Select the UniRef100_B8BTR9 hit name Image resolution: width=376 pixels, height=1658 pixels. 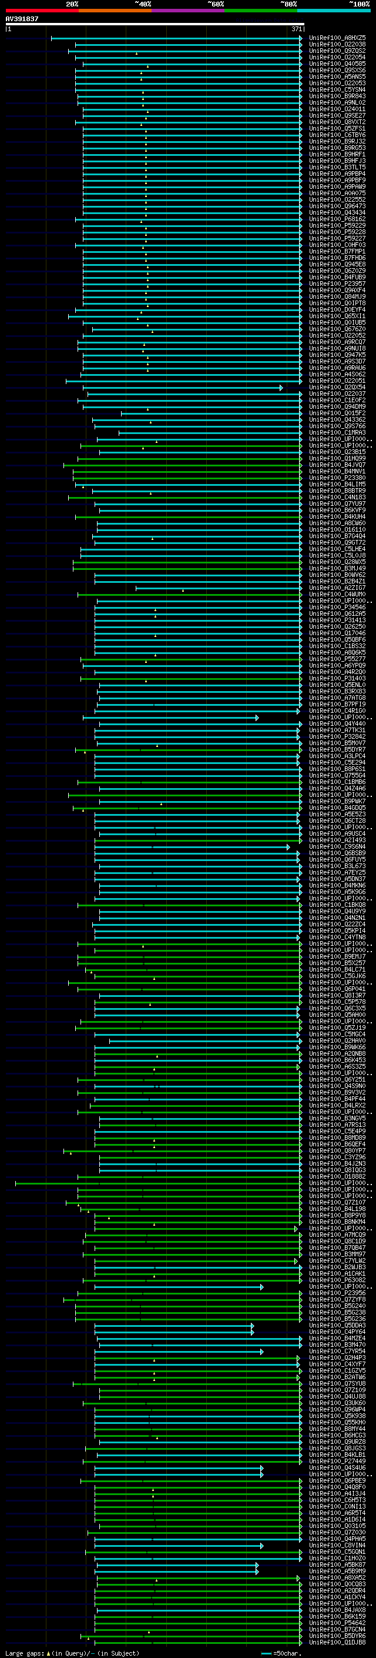[337, 491]
